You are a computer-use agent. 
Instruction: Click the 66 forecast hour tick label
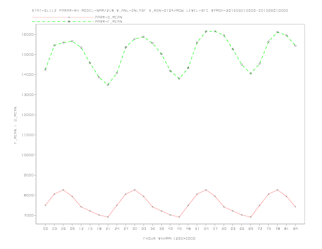[x=242, y=229]
